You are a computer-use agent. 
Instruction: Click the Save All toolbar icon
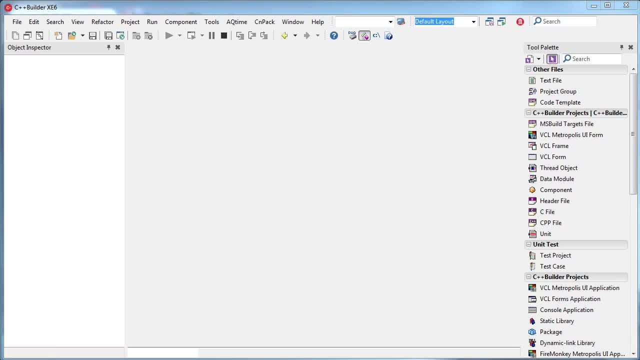click(108, 35)
